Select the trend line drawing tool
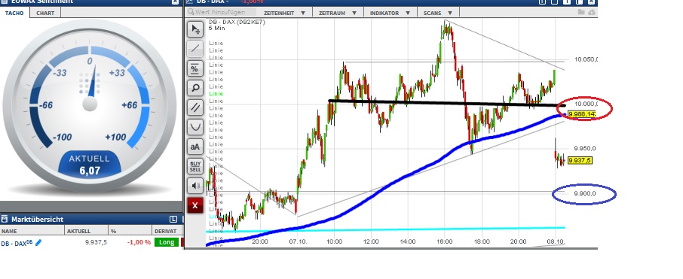The height and width of the screenshot is (279, 683). pos(195,49)
